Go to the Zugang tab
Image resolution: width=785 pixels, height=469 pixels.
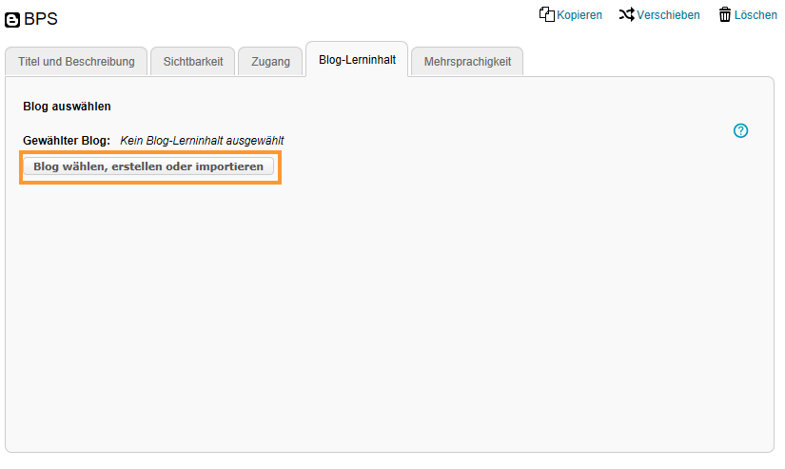click(270, 62)
